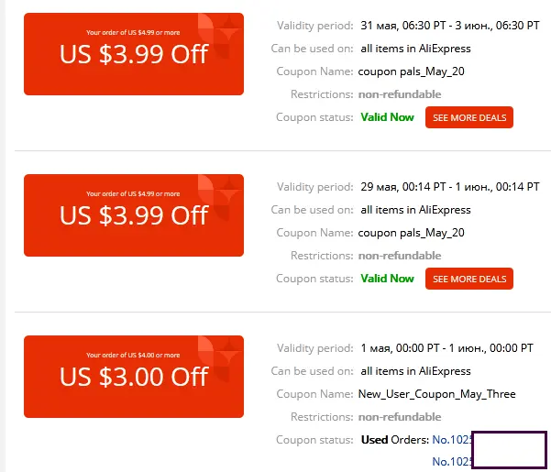Click the first US $3.99 Off coupon banner
The image size is (551, 472).
(x=134, y=54)
